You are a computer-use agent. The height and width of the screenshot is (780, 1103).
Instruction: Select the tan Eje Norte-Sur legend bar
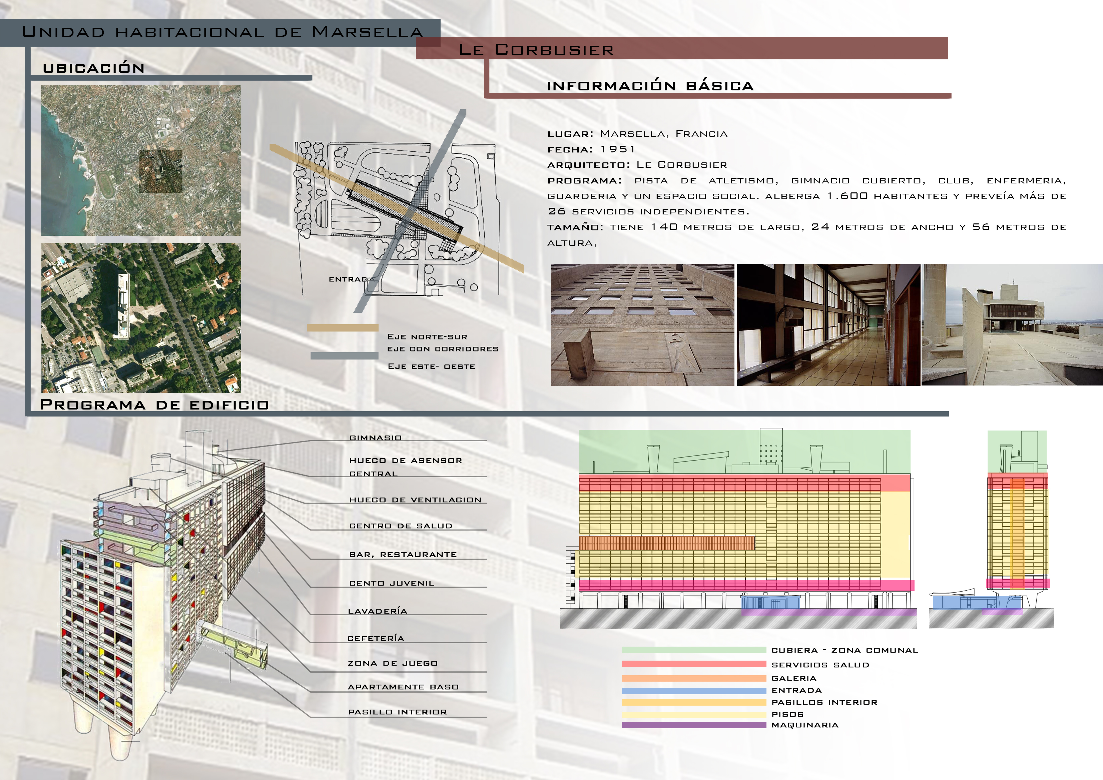point(343,328)
